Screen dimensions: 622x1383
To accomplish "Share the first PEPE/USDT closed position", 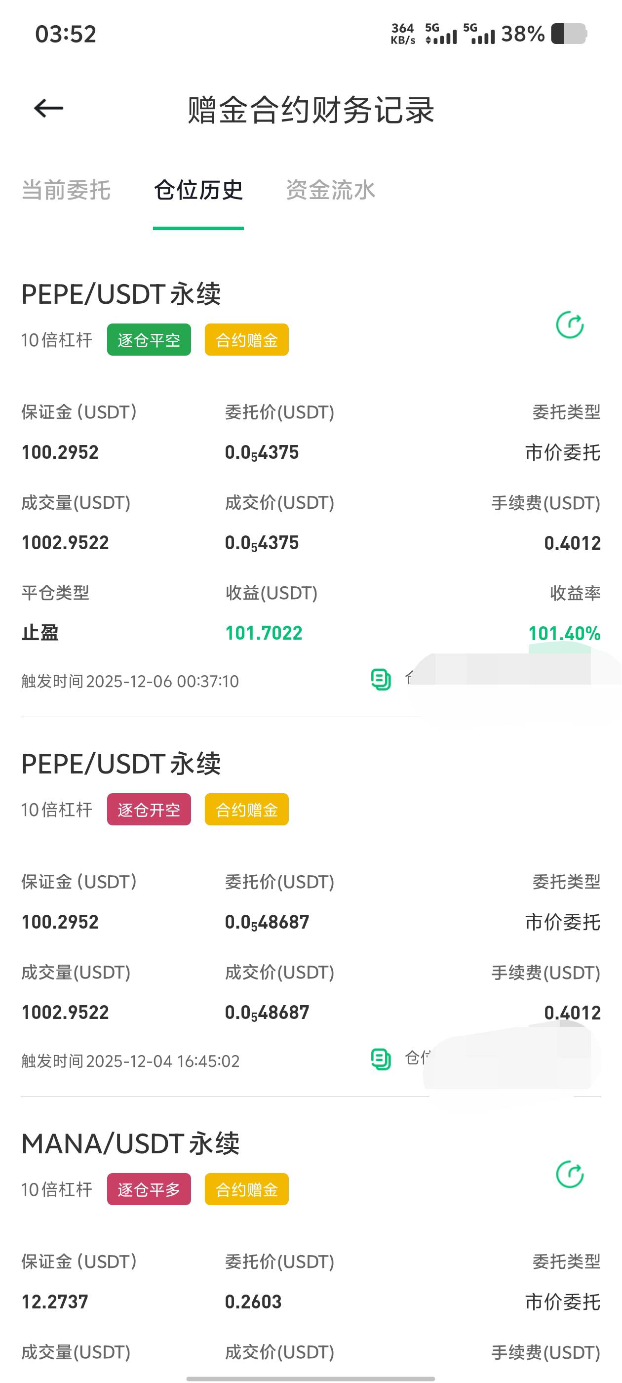I will (x=569, y=325).
